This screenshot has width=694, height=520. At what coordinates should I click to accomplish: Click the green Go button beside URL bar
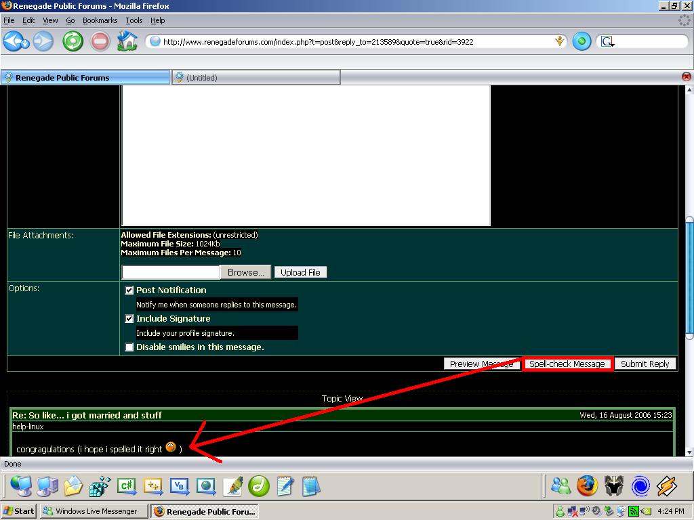[x=581, y=41]
